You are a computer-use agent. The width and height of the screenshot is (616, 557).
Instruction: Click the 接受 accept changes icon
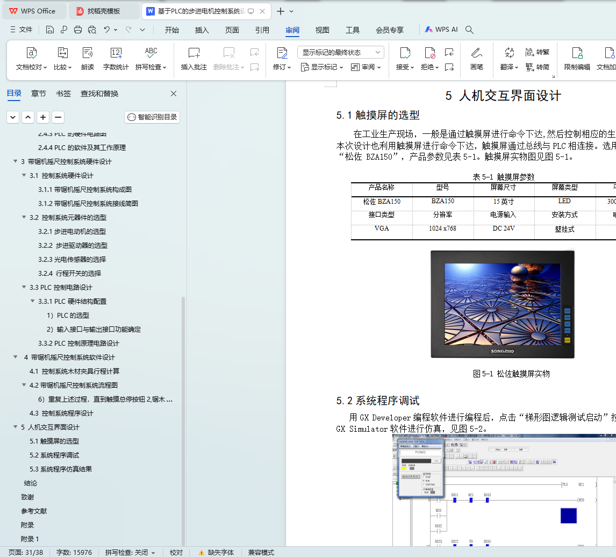[405, 53]
